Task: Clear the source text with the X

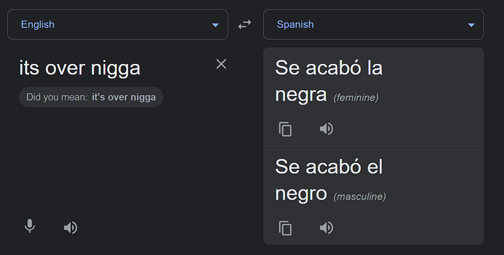Action: tap(221, 64)
